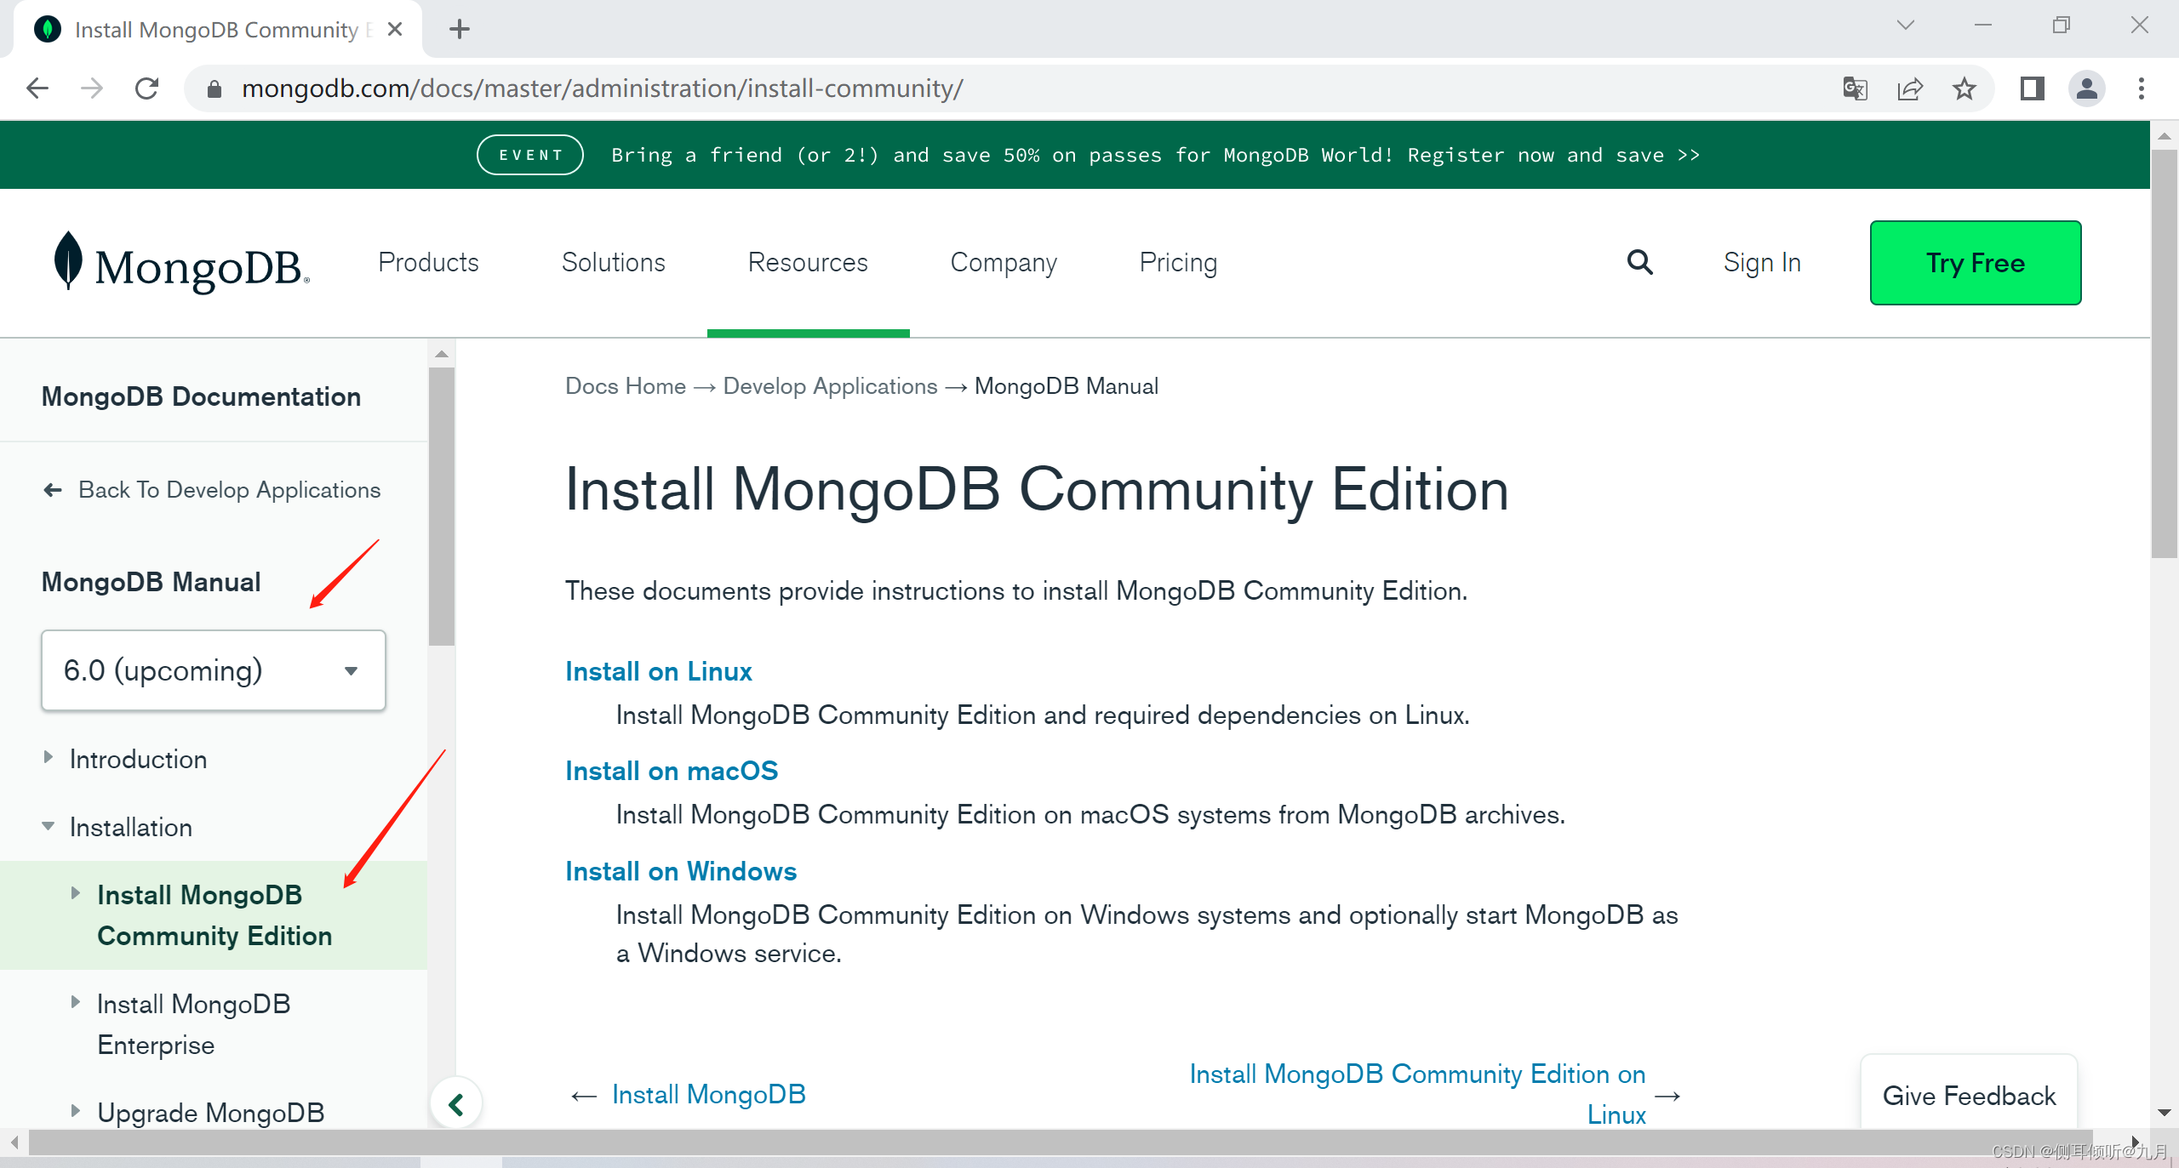Click the address bar URL
Image resolution: width=2179 pixels, height=1168 pixels.
point(602,88)
